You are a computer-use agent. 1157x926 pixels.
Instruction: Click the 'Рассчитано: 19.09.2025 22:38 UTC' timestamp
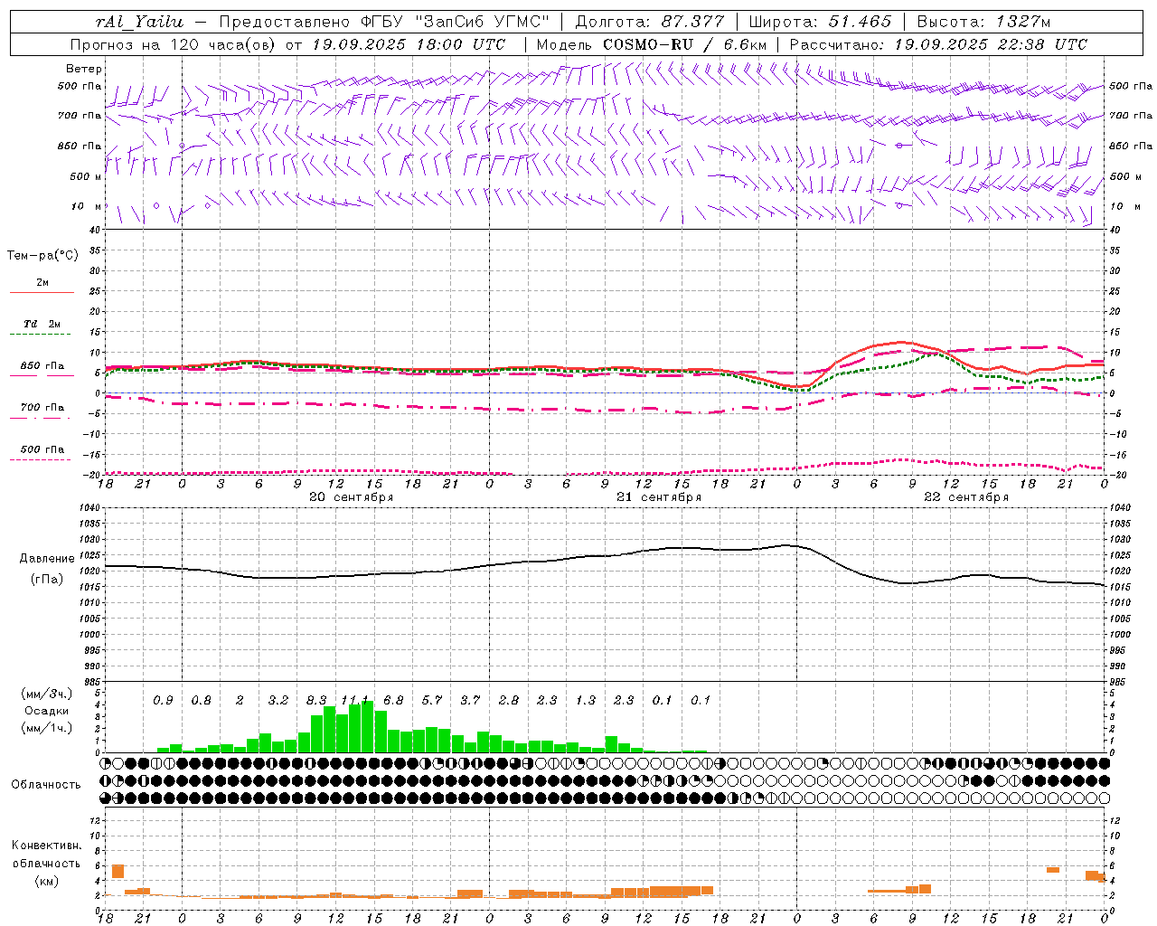(938, 44)
